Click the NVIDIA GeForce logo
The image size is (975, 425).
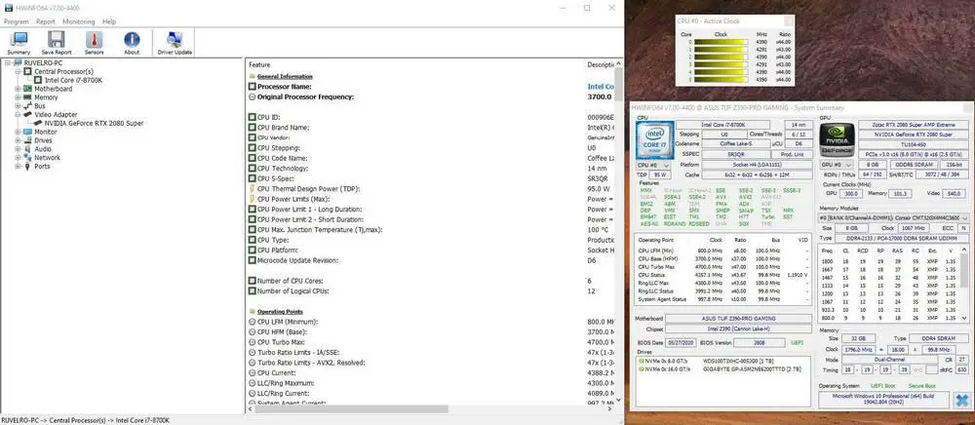click(836, 140)
